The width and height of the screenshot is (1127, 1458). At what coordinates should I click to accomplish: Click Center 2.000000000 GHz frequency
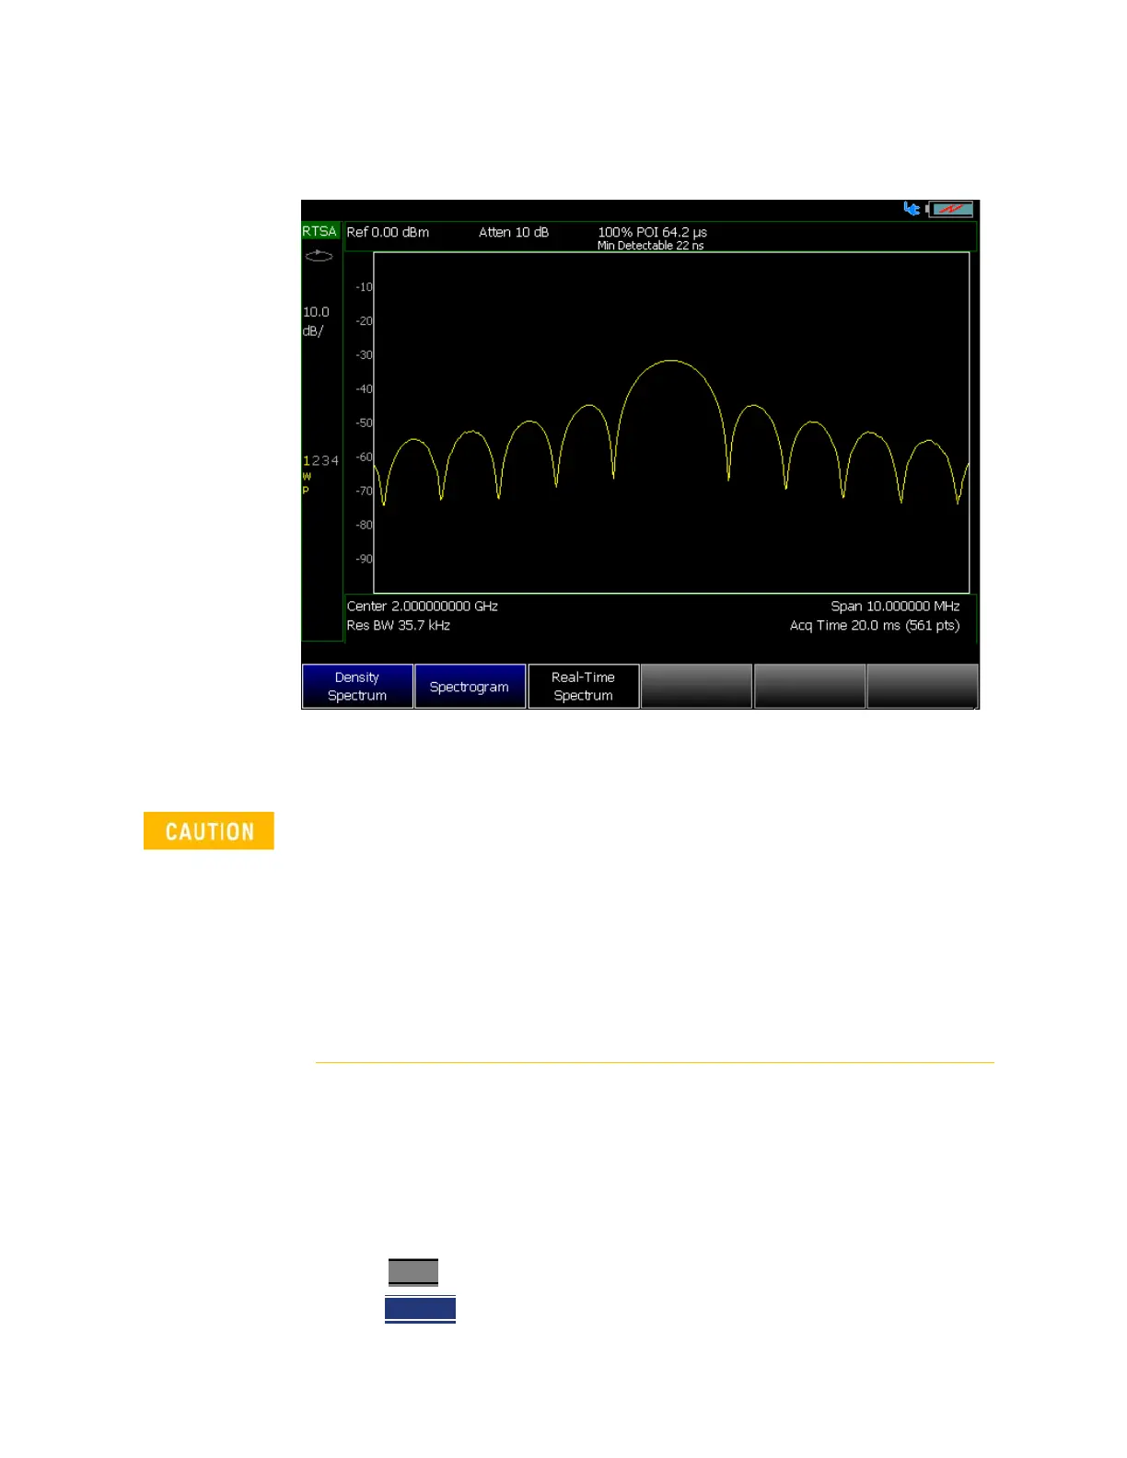[423, 606]
